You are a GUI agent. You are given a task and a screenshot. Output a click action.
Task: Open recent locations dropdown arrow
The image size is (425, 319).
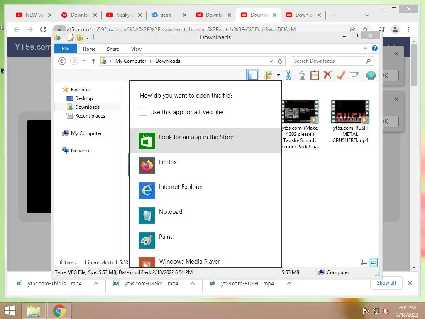(x=84, y=61)
